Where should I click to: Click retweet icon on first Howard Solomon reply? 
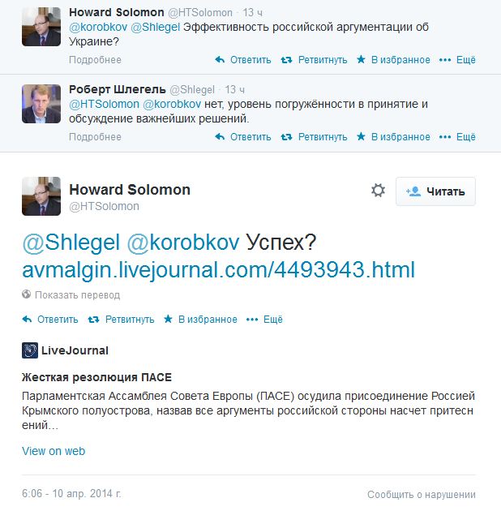pyautogui.click(x=286, y=60)
